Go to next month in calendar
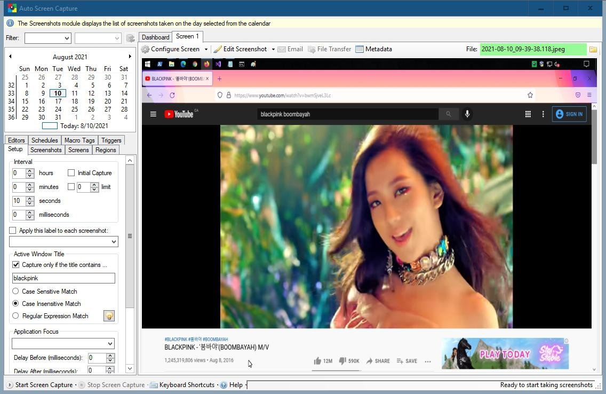The width and height of the screenshot is (606, 394). click(130, 57)
